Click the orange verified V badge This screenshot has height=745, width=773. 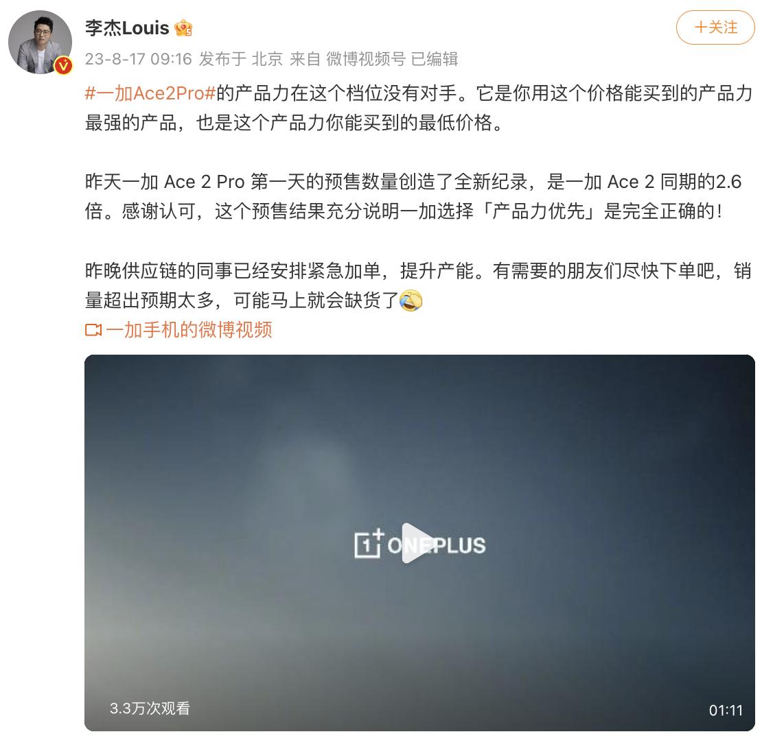coord(63,66)
